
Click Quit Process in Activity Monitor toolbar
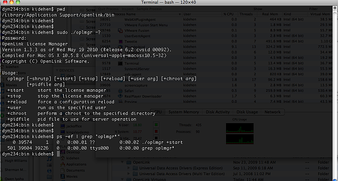click(108, 9)
